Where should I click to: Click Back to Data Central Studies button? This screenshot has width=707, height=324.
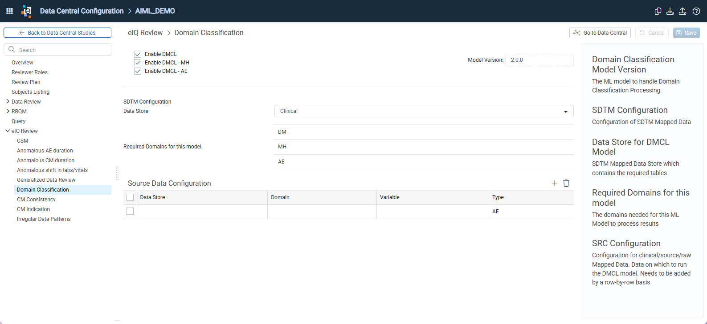click(57, 33)
